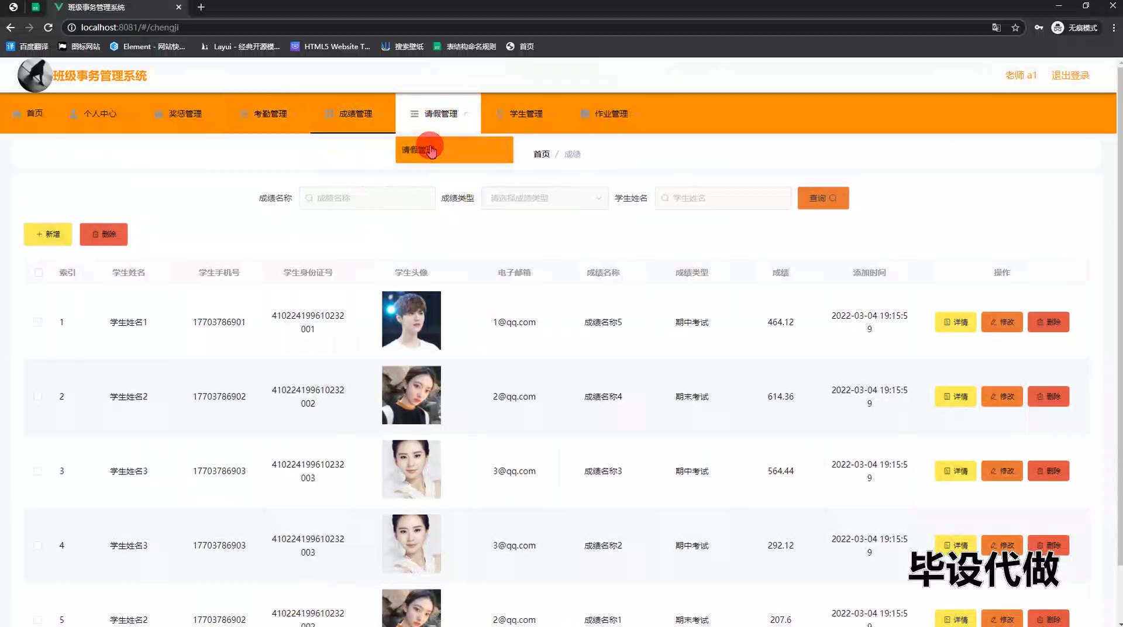This screenshot has height=627, width=1123.
Task: Toggle the select-all checkbox in table header
Action: (39, 273)
